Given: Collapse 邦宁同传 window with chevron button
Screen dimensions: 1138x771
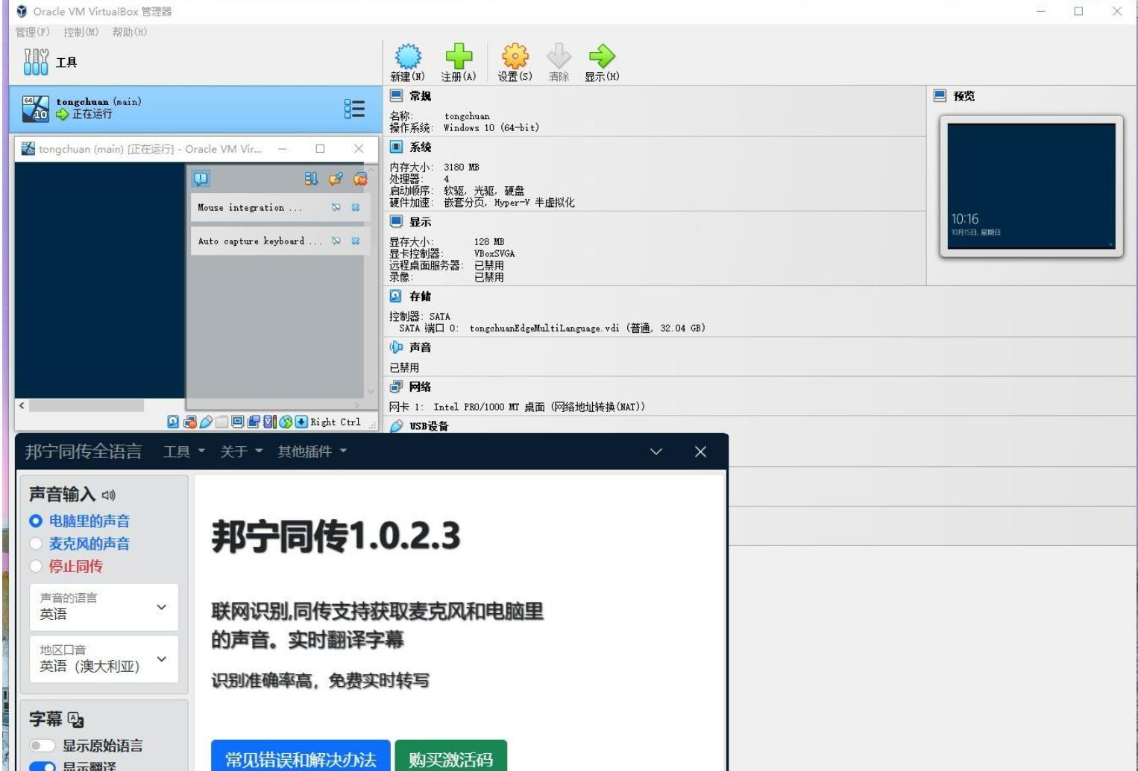Looking at the screenshot, I should (656, 451).
